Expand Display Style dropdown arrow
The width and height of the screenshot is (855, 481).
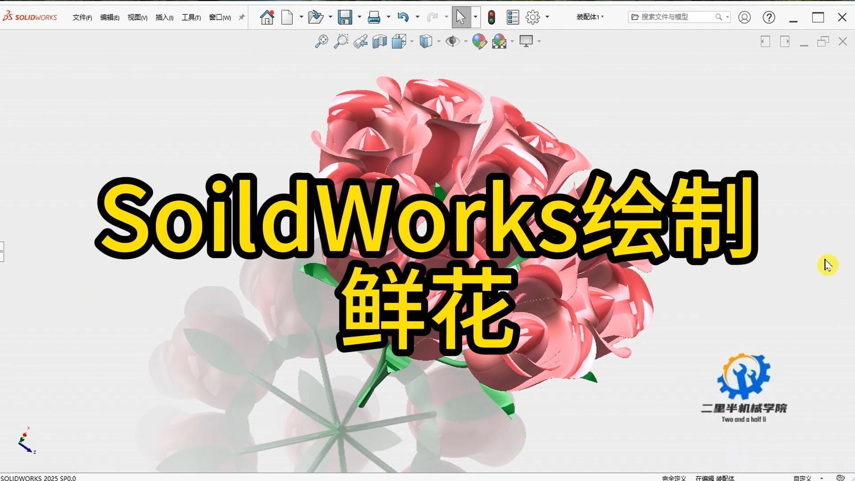pos(439,41)
